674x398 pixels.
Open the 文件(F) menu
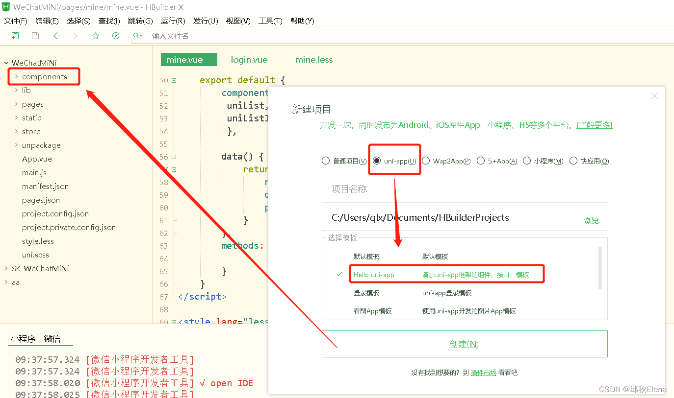coord(16,21)
